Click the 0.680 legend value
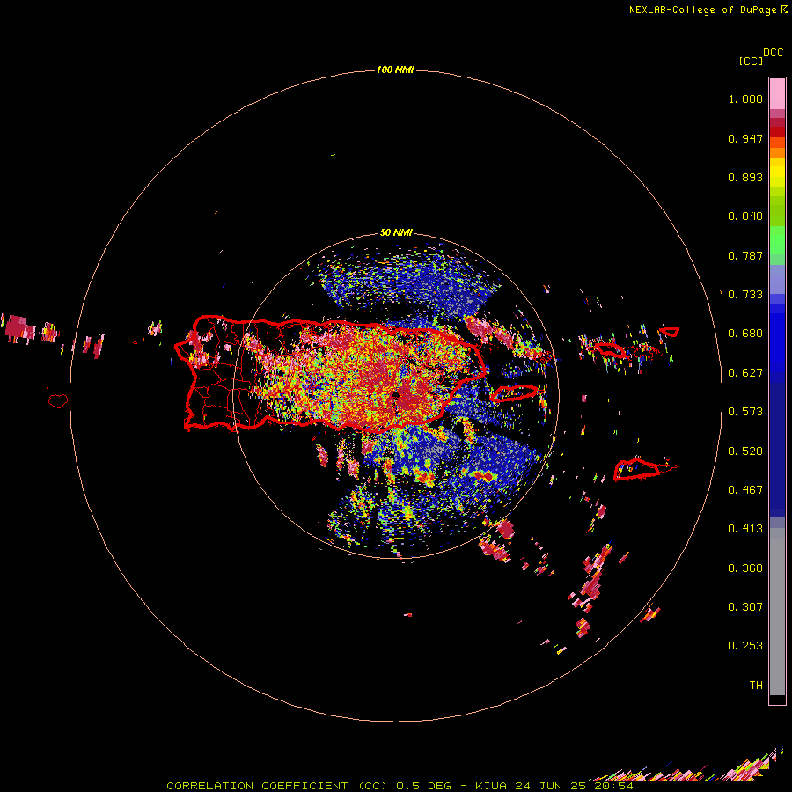Image resolution: width=792 pixels, height=792 pixels. tap(745, 334)
